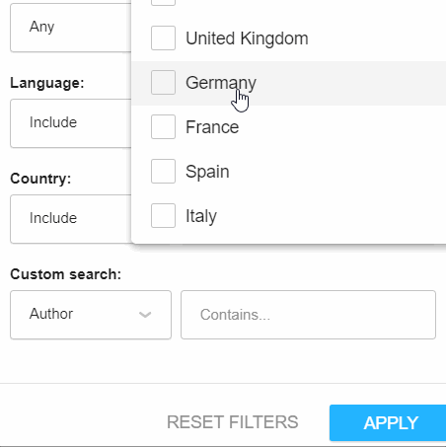
Task: Choose the Germany list entry
Action: [x=289, y=83]
